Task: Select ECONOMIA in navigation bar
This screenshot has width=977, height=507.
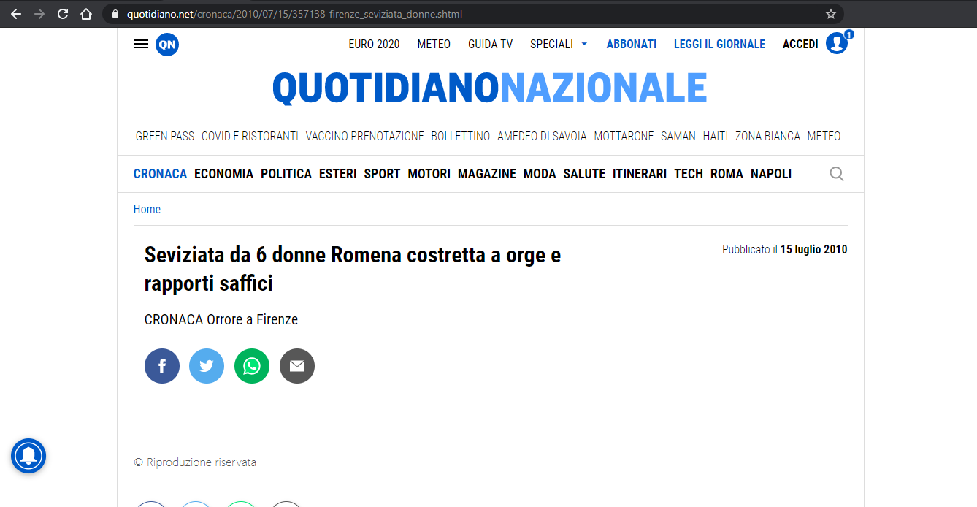Action: tap(223, 174)
